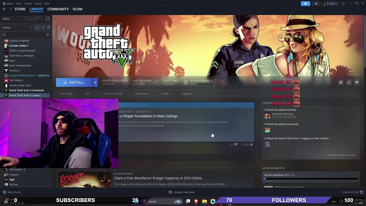366x206 pixels.
Task: Open Manage Downloads
Action: coord(182,192)
